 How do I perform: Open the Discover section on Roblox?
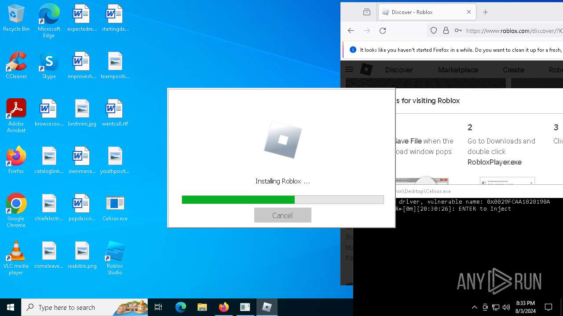click(399, 70)
